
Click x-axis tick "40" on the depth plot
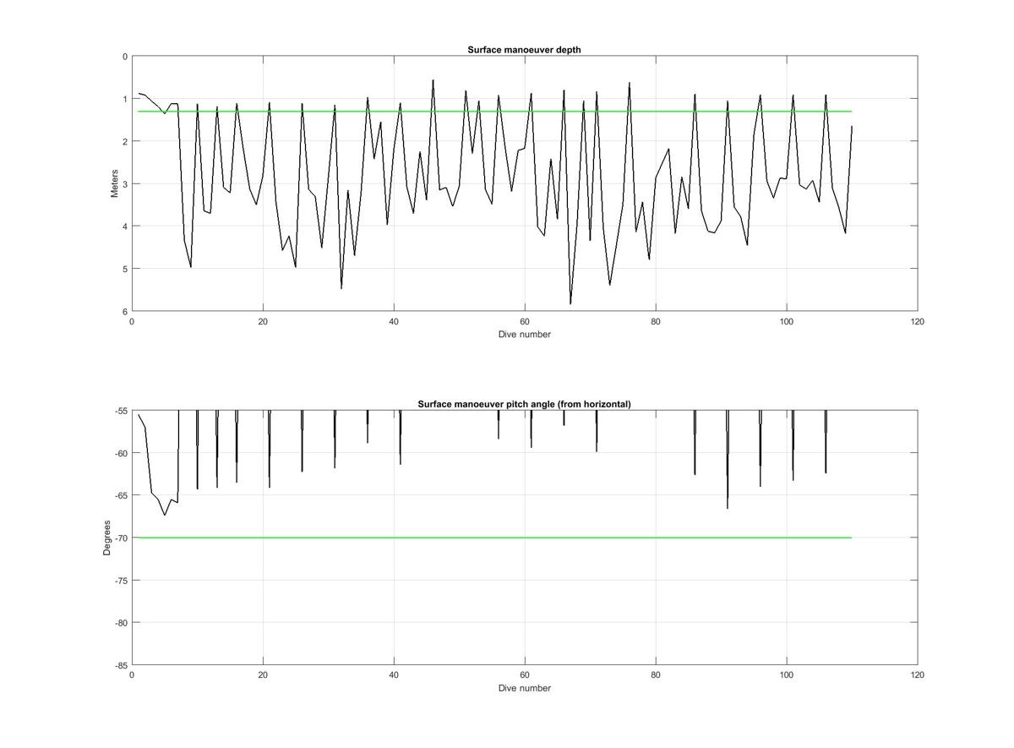click(394, 321)
